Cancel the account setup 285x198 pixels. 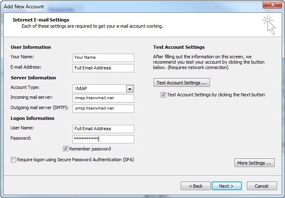coord(262,186)
